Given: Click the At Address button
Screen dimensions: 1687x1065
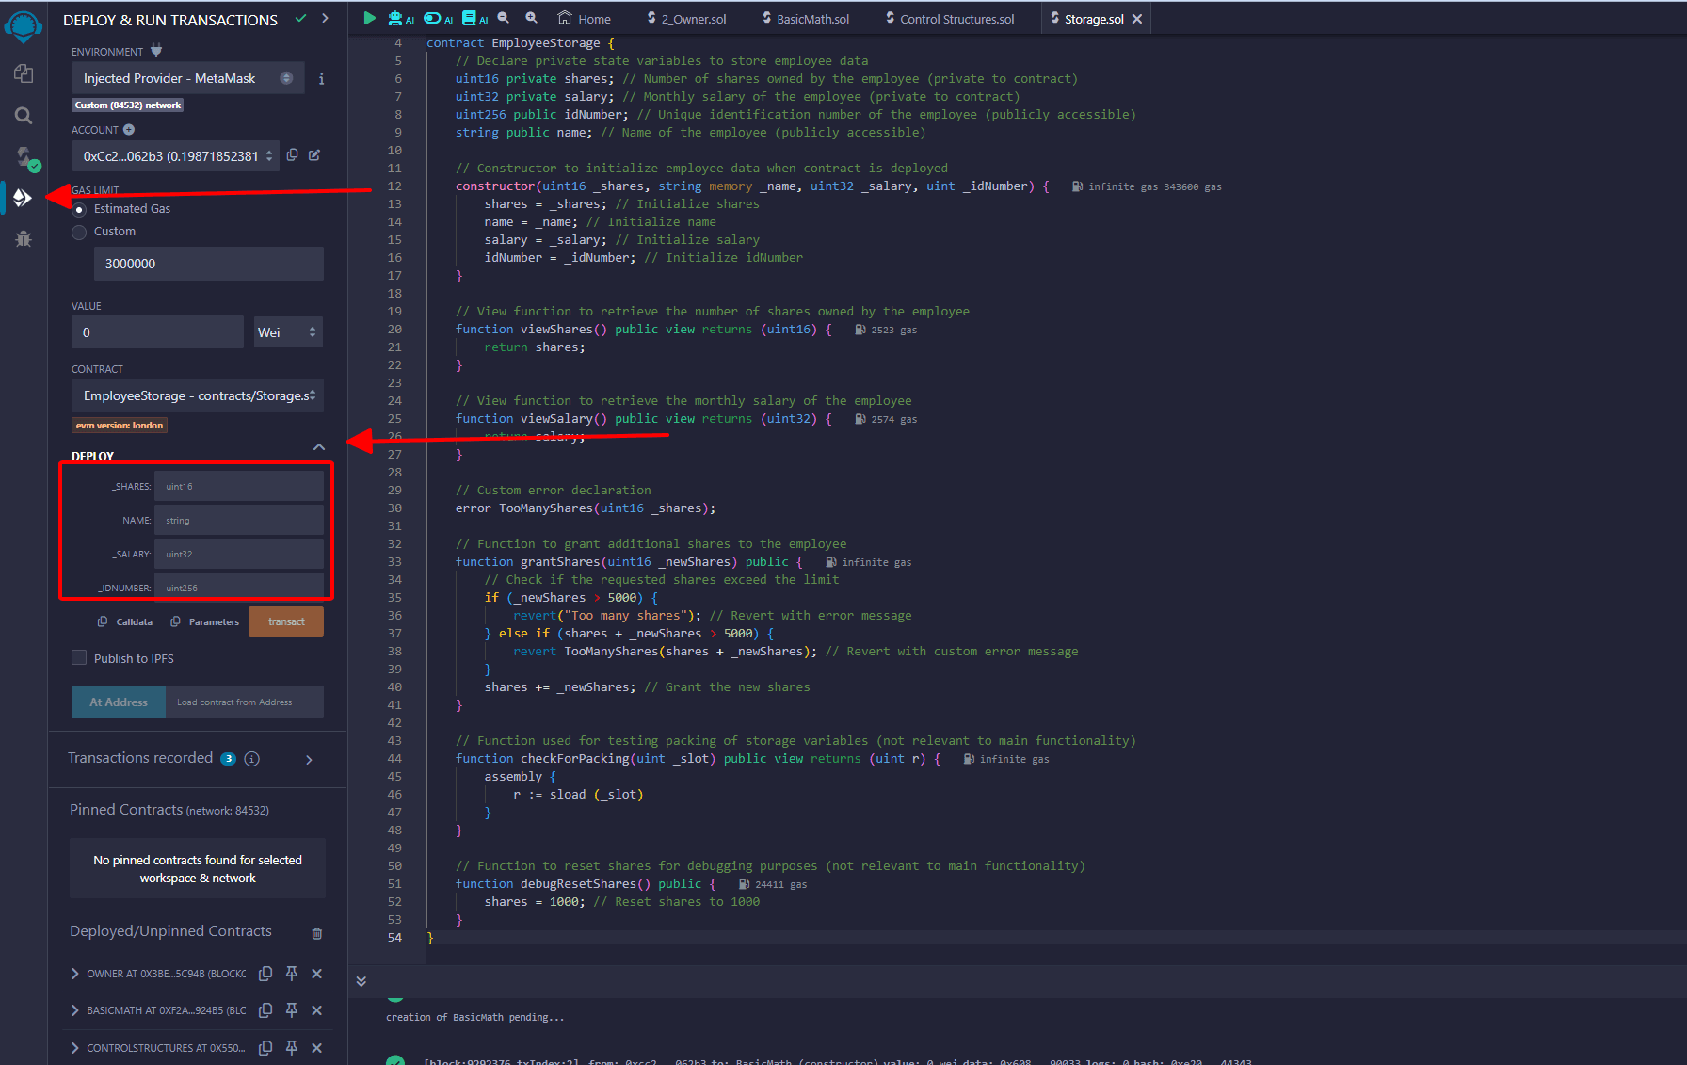Looking at the screenshot, I should click(x=119, y=702).
